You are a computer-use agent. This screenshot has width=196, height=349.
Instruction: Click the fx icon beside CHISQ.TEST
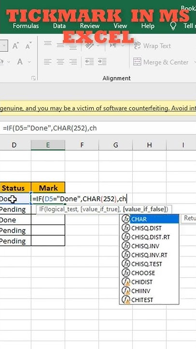(x=126, y=264)
